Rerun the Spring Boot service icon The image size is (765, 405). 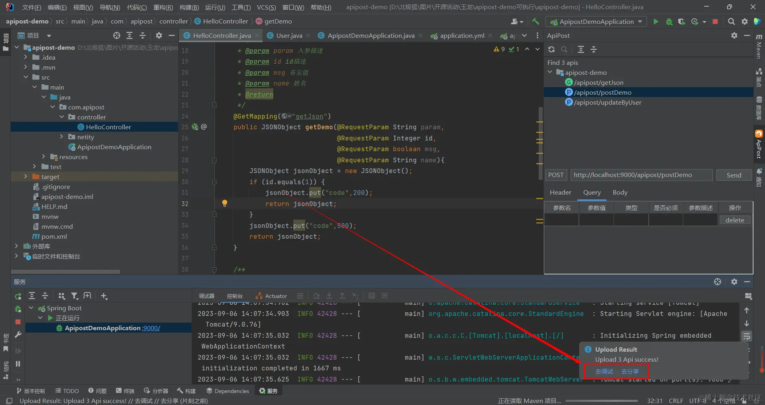click(18, 296)
